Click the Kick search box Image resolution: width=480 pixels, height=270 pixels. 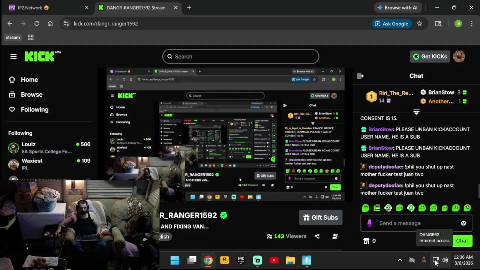pyautogui.click(x=241, y=57)
